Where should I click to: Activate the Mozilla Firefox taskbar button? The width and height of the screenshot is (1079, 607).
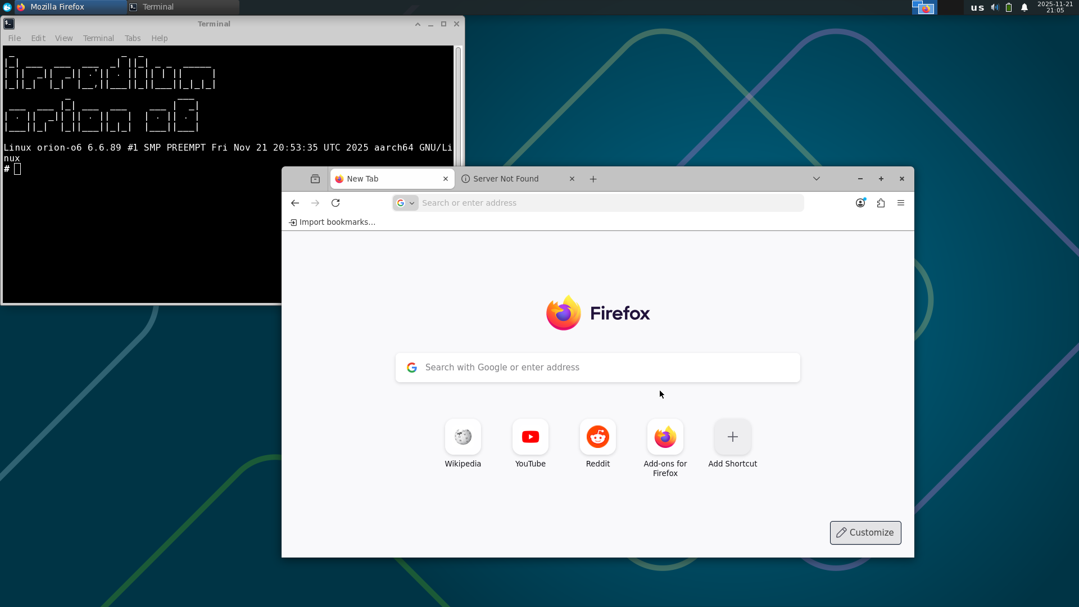pyautogui.click(x=71, y=7)
